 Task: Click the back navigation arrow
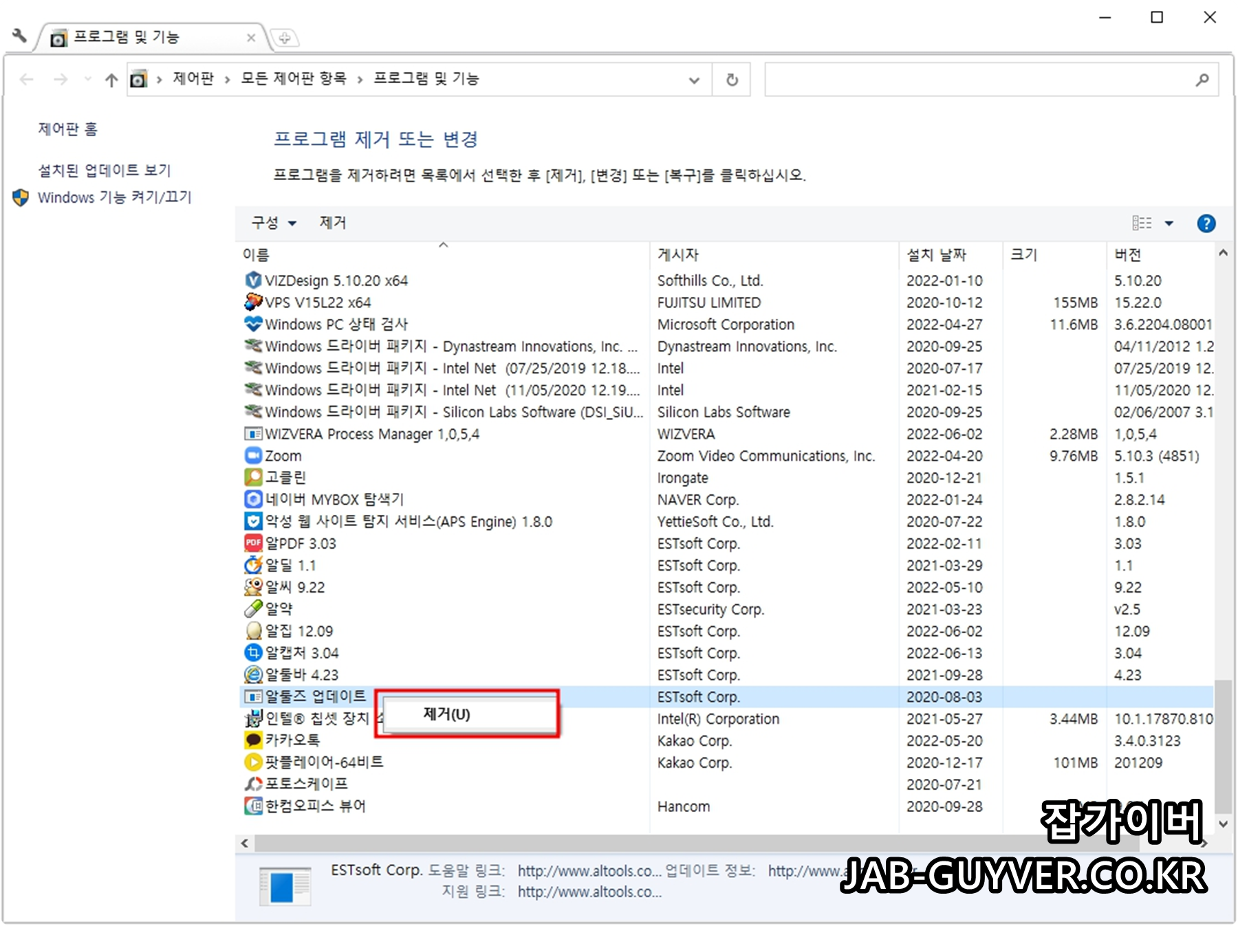click(26, 80)
